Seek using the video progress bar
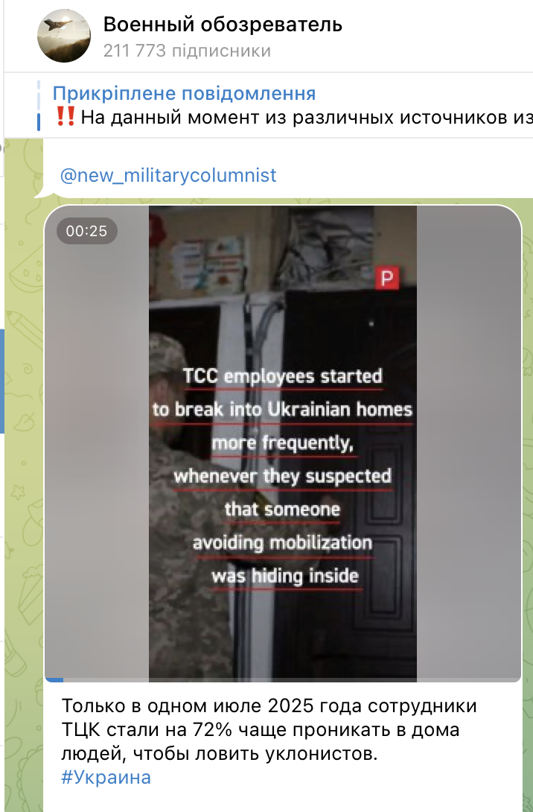 click(x=283, y=679)
